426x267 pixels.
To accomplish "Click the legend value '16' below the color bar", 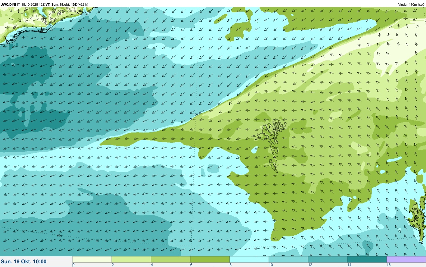I will (x=388, y=265).
